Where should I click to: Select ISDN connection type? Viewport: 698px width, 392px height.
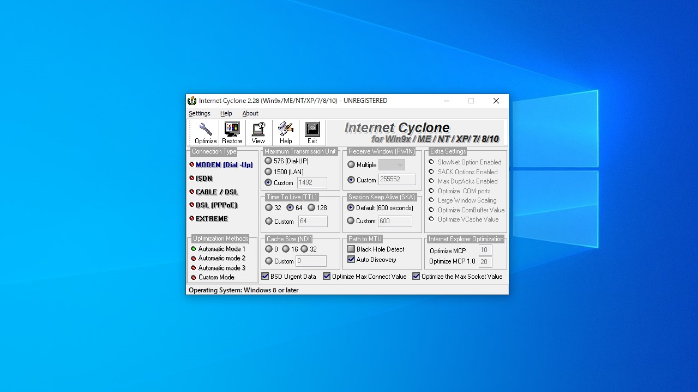(201, 179)
